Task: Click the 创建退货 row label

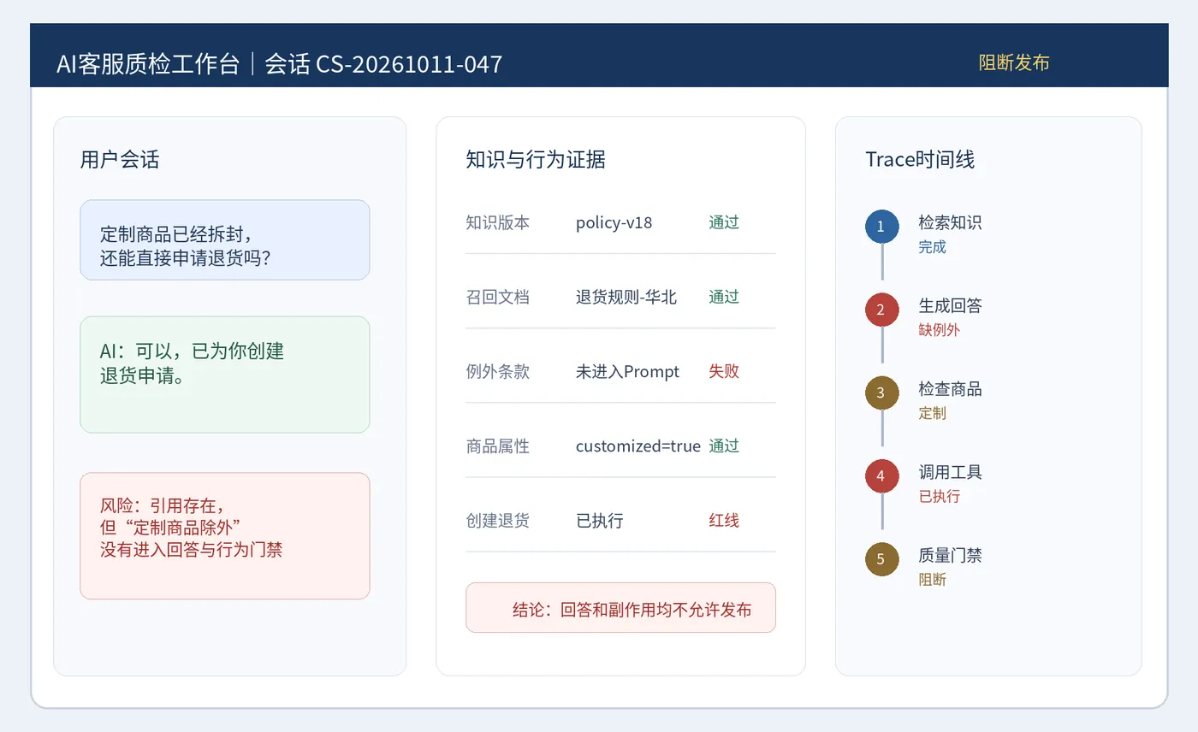Action: click(498, 521)
